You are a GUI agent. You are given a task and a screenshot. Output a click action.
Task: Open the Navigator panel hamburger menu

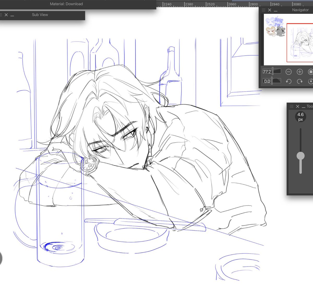[x=264, y=10]
